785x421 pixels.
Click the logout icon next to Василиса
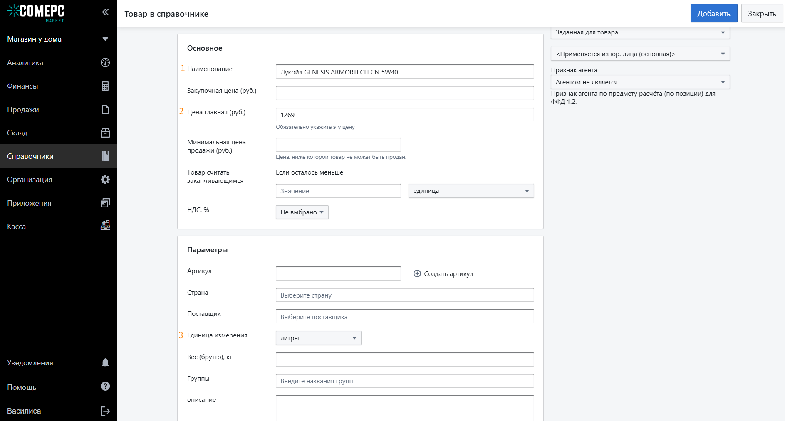[x=105, y=411]
